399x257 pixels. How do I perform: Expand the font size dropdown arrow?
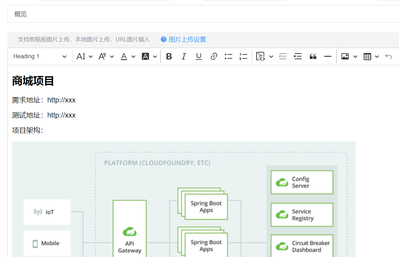point(90,57)
